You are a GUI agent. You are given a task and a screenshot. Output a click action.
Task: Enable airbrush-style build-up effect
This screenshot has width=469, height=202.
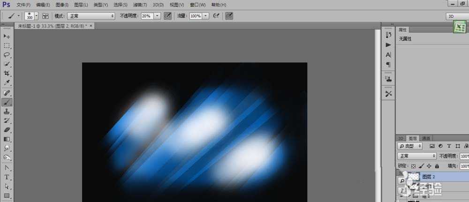point(216,15)
